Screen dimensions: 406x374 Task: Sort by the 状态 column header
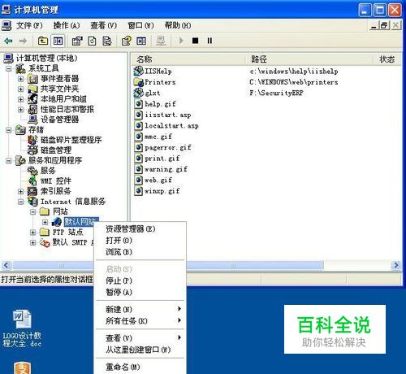click(x=387, y=59)
